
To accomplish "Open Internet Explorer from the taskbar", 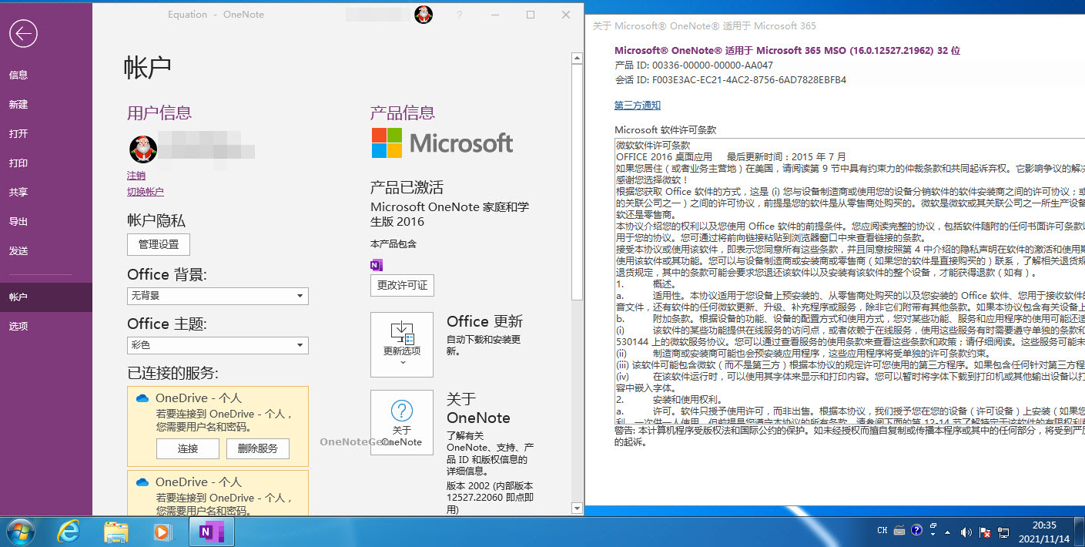I will click(x=69, y=532).
